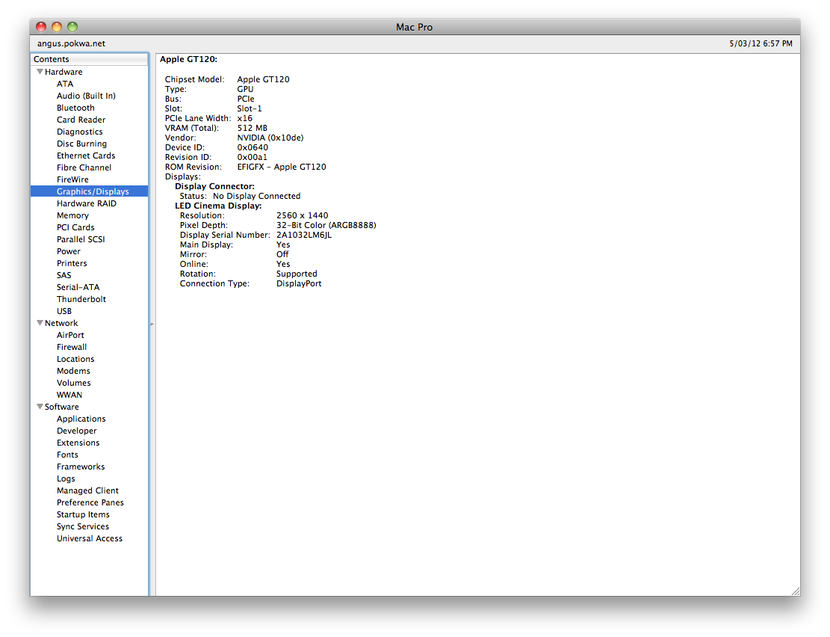Click the green zoom window button
The image size is (830, 637).
coord(72,26)
